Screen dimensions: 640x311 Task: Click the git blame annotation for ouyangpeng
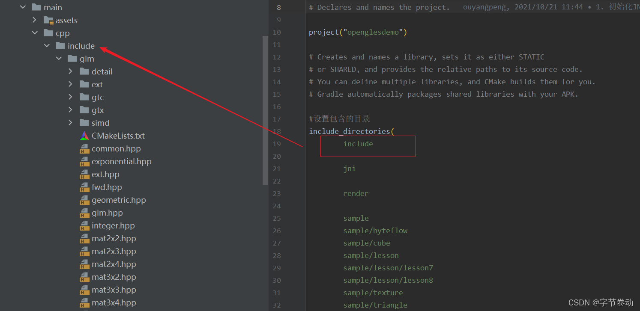click(551, 7)
